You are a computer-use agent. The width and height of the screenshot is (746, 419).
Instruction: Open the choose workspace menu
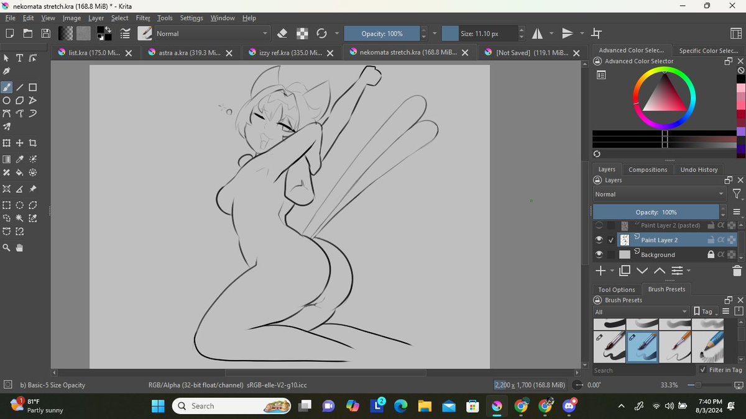pos(735,34)
